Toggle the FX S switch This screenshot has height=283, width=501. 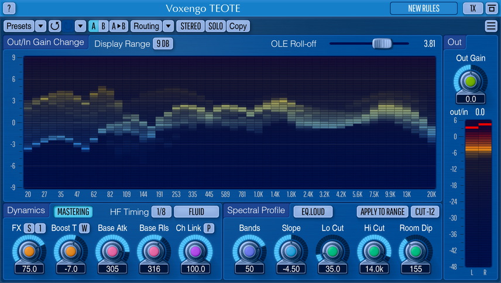coord(29,228)
